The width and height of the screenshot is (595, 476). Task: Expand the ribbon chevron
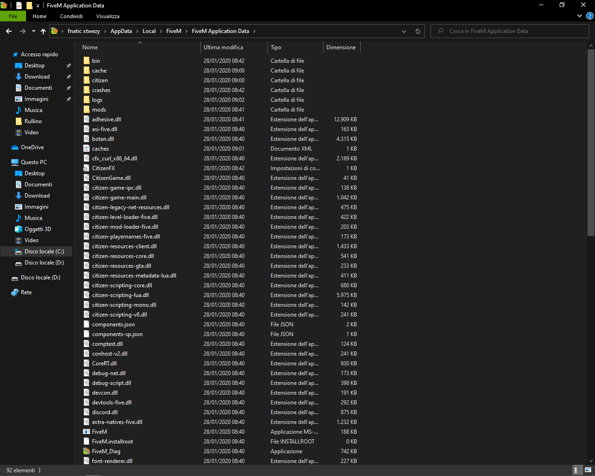[579, 16]
